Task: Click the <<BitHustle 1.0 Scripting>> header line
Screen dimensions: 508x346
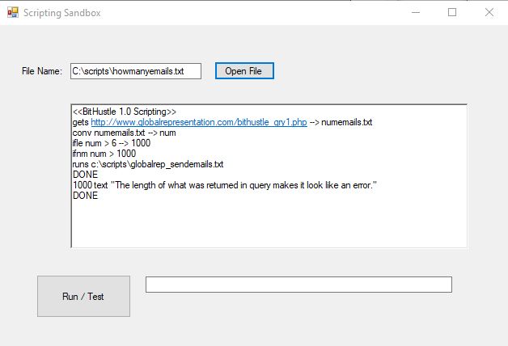Action: (125, 112)
